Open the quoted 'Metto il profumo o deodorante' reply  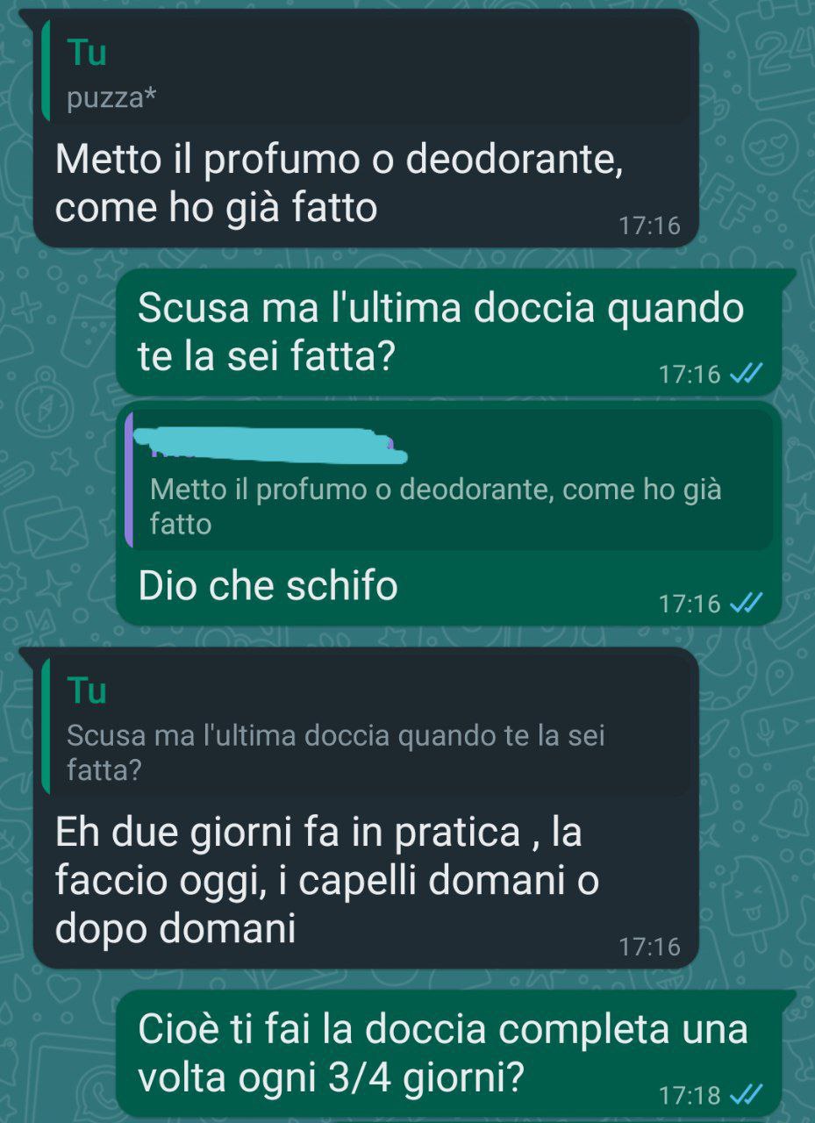click(449, 480)
